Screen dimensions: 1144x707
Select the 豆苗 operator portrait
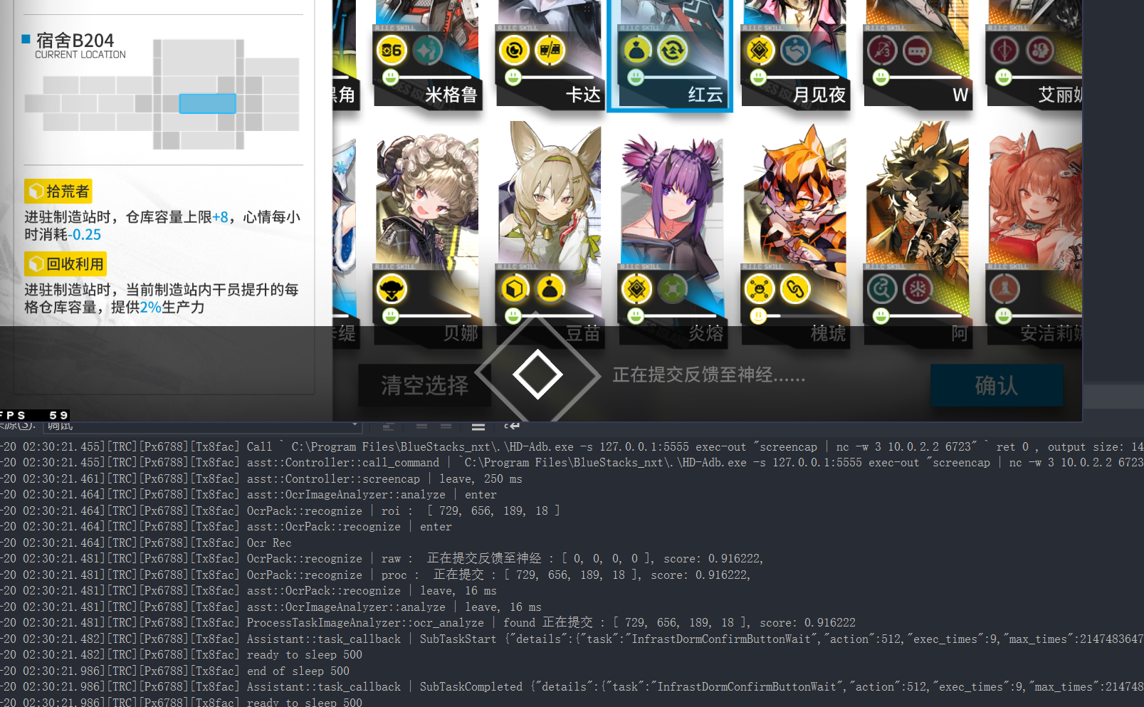click(x=550, y=196)
